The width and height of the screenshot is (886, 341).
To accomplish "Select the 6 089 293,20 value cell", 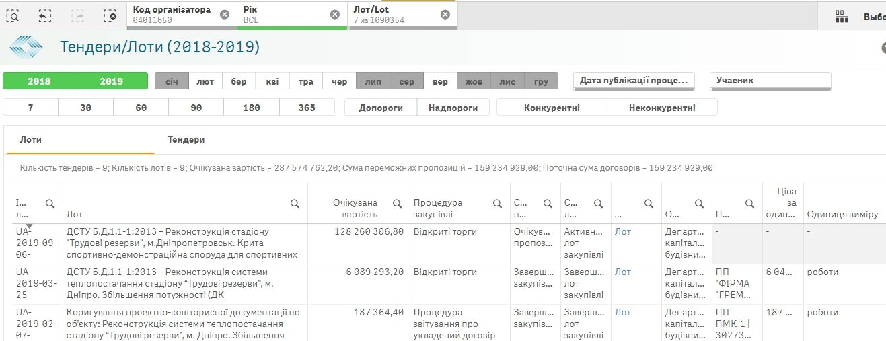I will tap(359, 284).
